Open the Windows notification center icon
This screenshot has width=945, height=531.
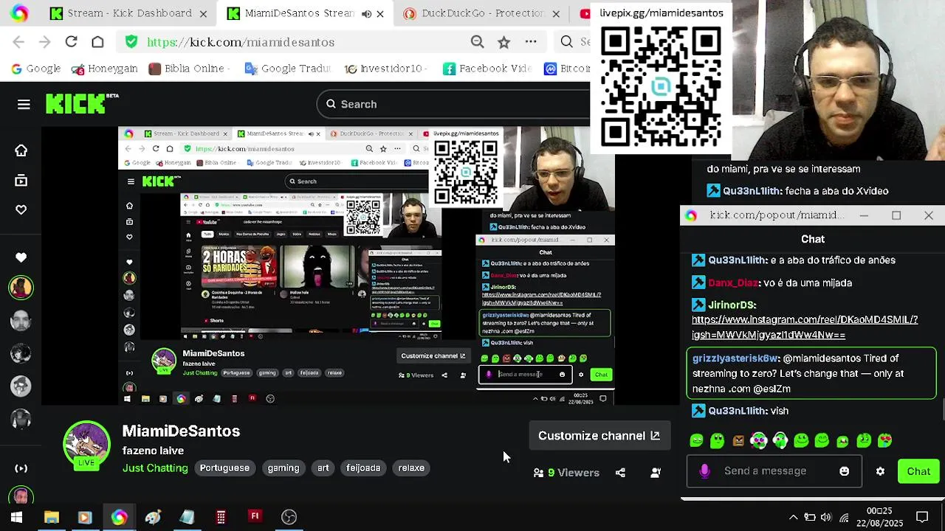(x=922, y=517)
